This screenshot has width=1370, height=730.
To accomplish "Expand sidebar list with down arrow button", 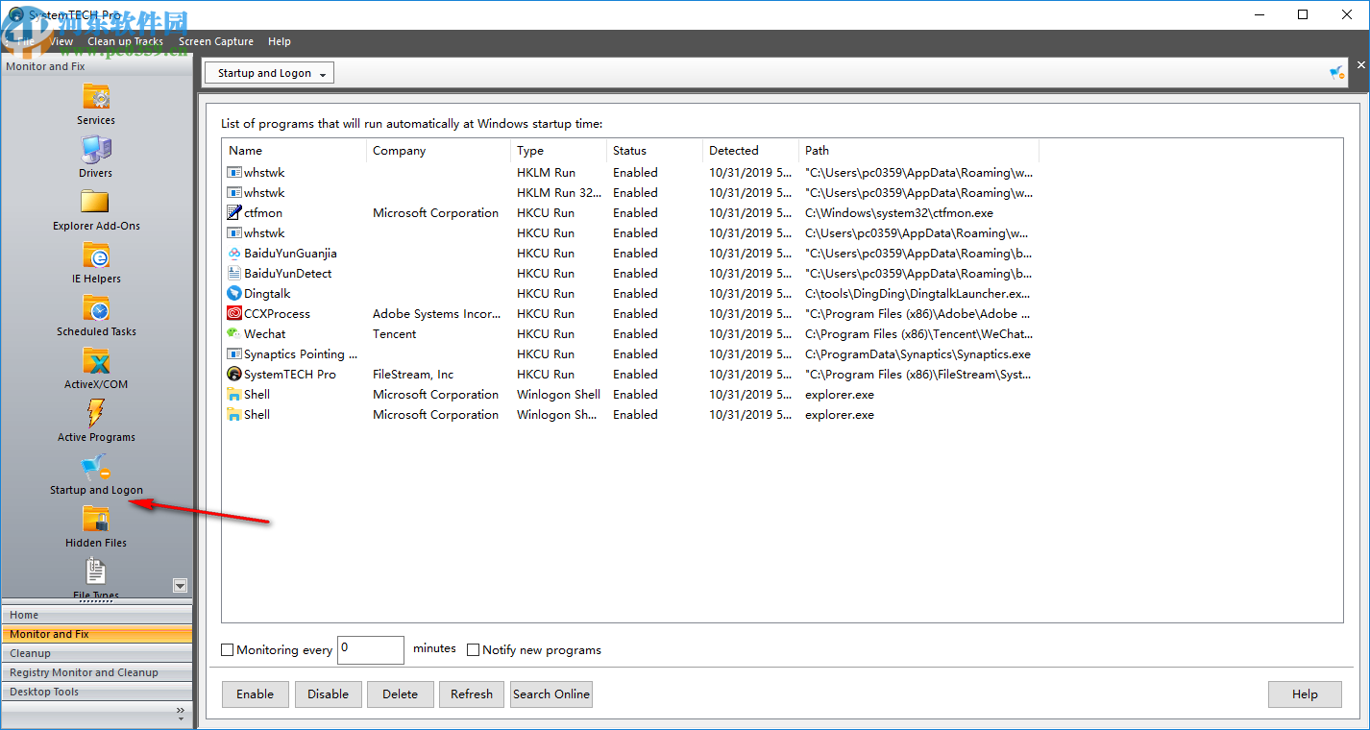I will (x=180, y=586).
